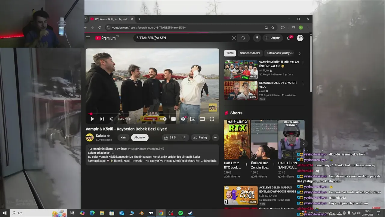This screenshot has height=217, width=385.
Task: Open the Windows Start menu
Action: click(5, 213)
